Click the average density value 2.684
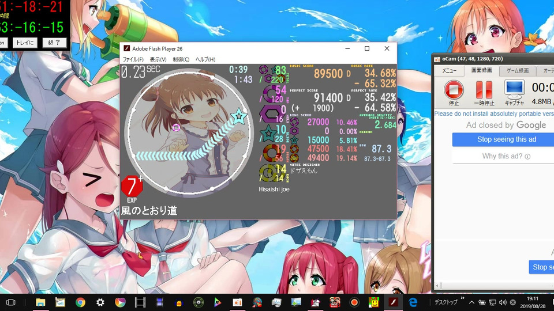 385,125
